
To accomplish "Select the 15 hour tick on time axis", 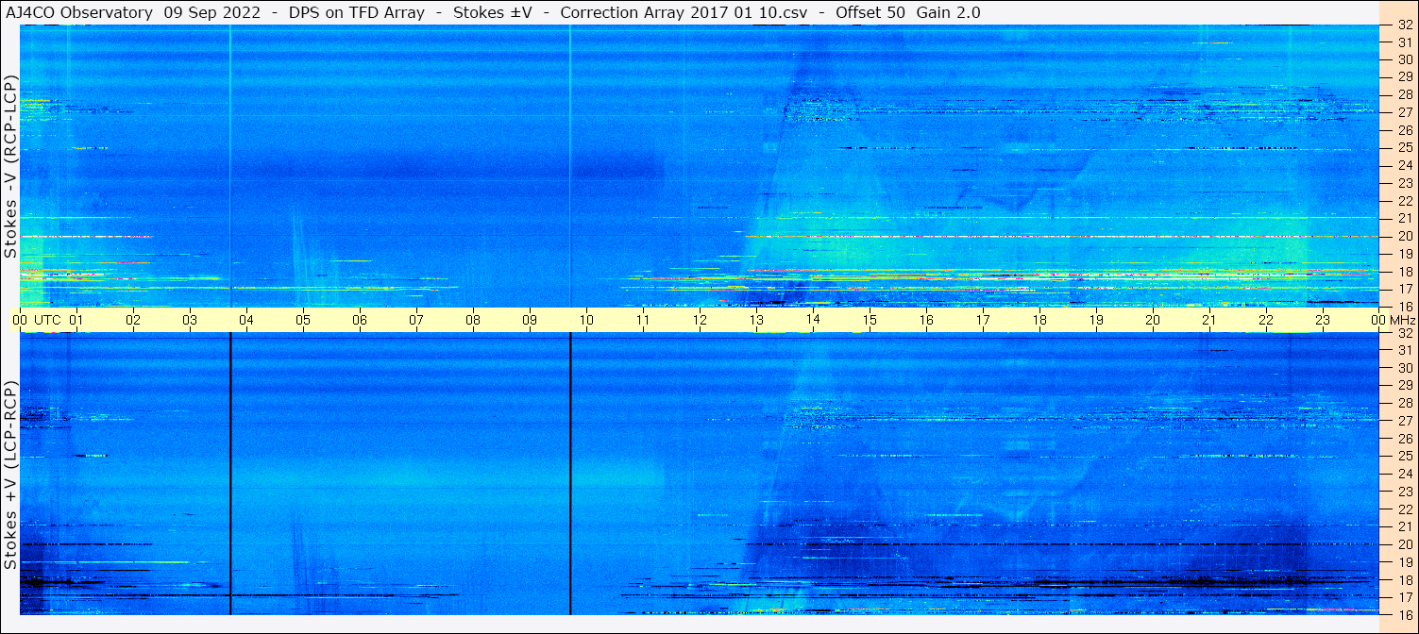I will click(870, 320).
